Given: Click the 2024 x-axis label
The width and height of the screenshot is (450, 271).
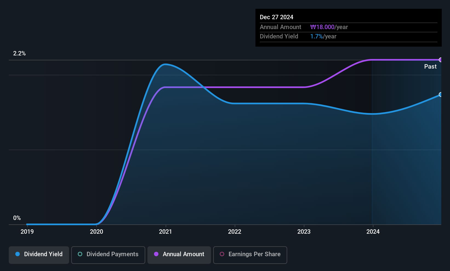Looking at the screenshot, I should point(373,232).
